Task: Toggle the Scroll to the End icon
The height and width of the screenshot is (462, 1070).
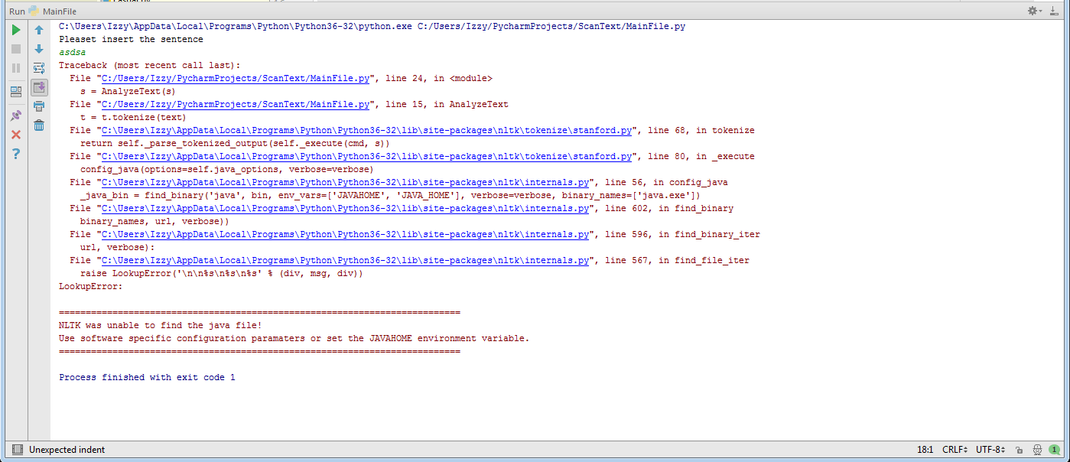Action: (x=39, y=87)
